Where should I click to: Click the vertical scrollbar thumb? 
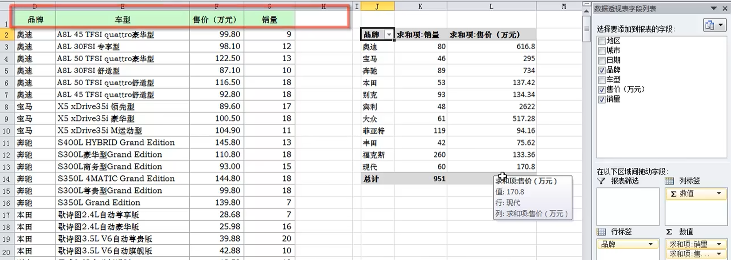coord(586,29)
